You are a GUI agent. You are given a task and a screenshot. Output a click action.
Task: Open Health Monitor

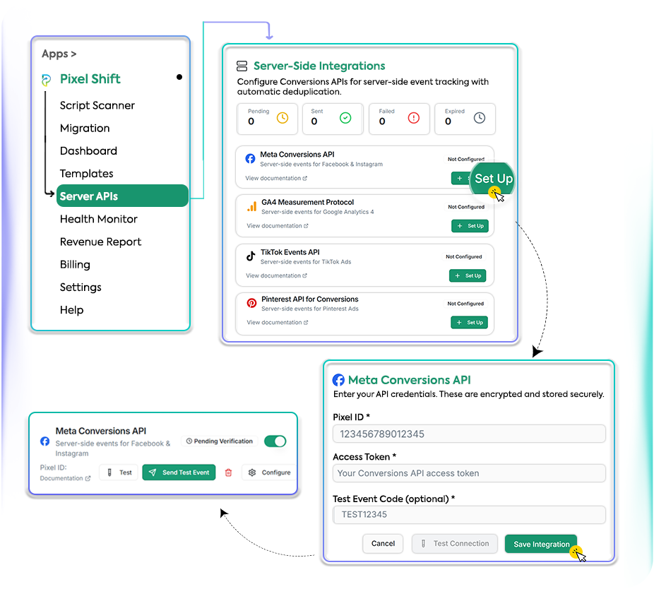(x=98, y=219)
